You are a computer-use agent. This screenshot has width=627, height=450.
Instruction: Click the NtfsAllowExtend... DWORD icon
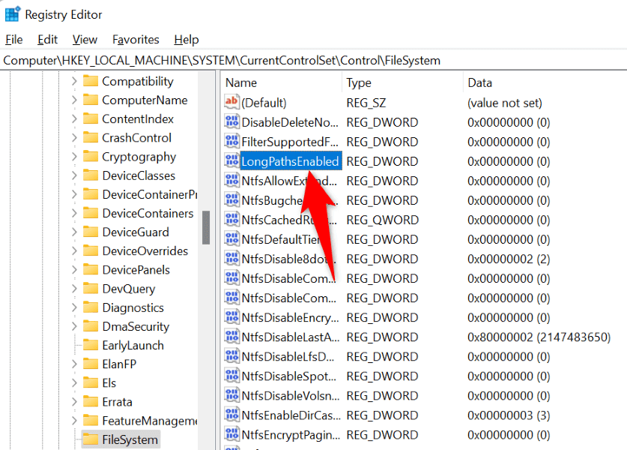(x=232, y=181)
